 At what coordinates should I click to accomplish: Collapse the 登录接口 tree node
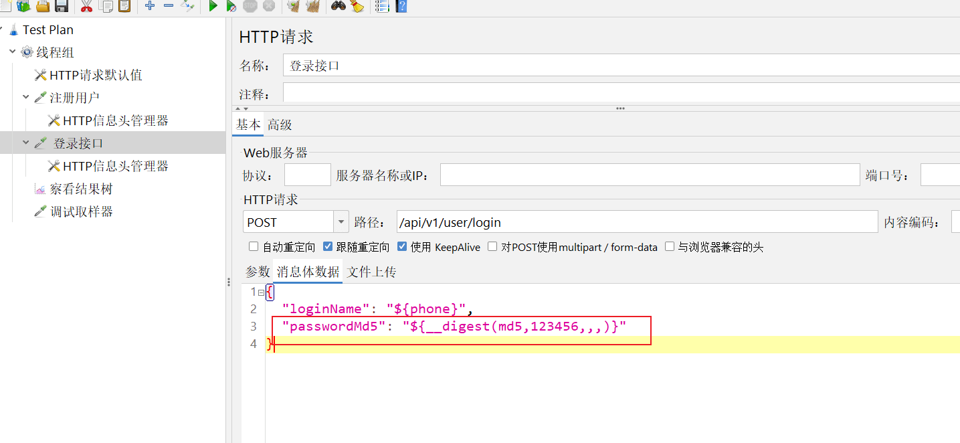coord(26,143)
